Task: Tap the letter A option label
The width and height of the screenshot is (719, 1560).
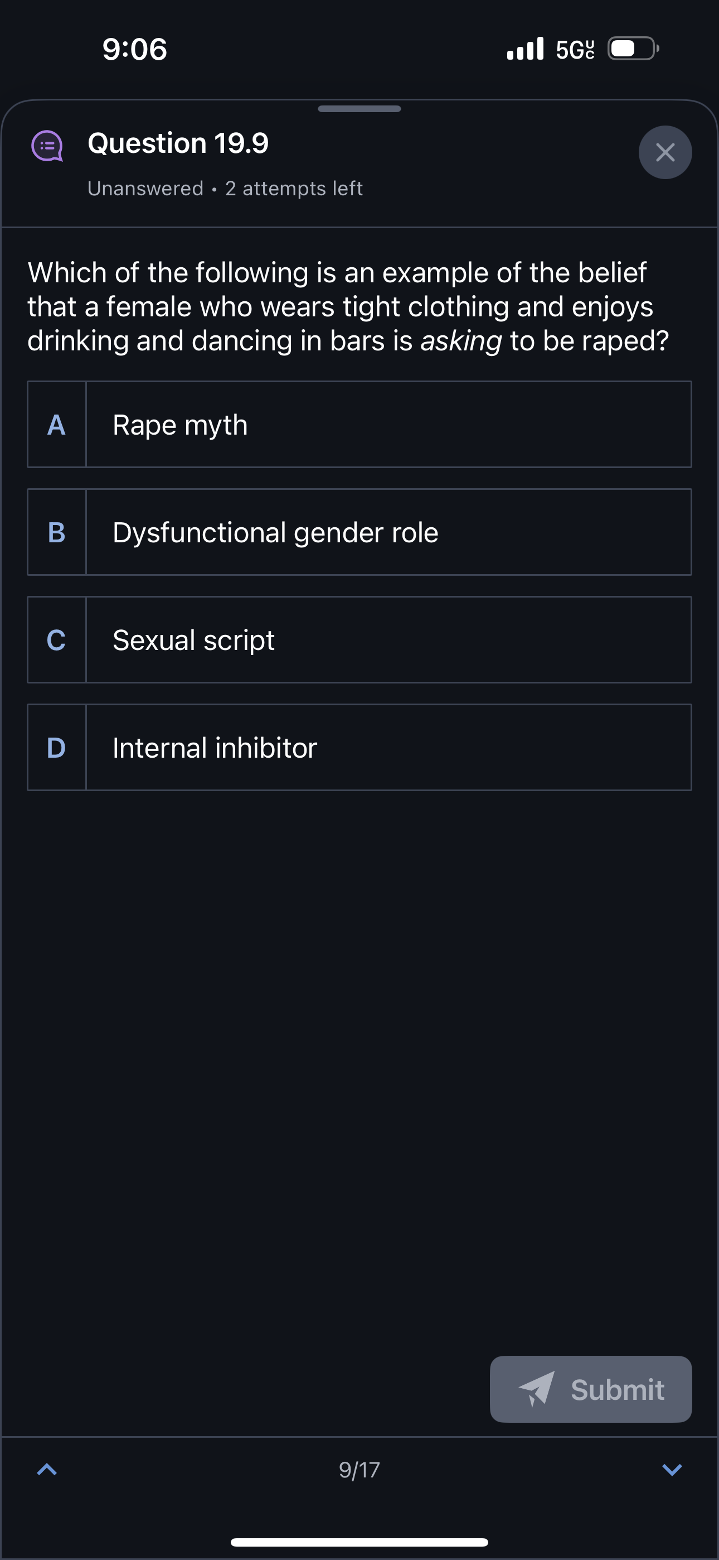Action: click(x=56, y=425)
